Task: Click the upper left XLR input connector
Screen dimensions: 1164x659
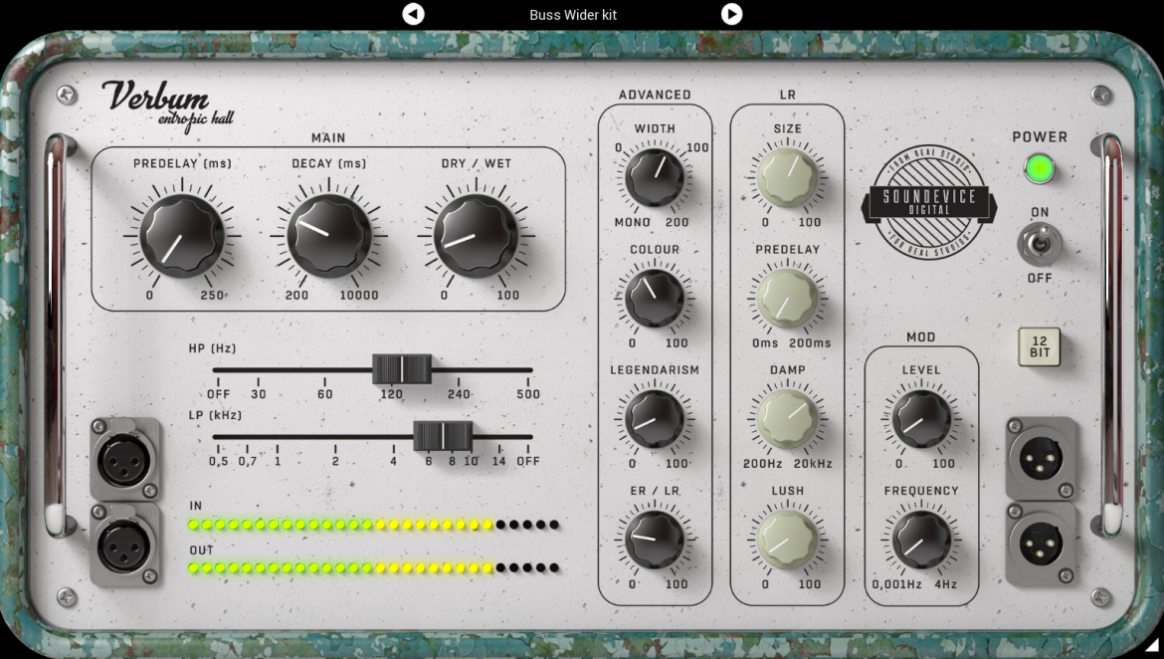Action: coord(124,458)
